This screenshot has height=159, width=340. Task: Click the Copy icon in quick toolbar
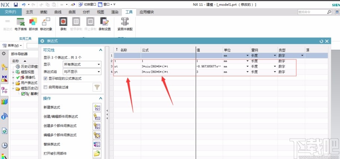tap(48, 4)
